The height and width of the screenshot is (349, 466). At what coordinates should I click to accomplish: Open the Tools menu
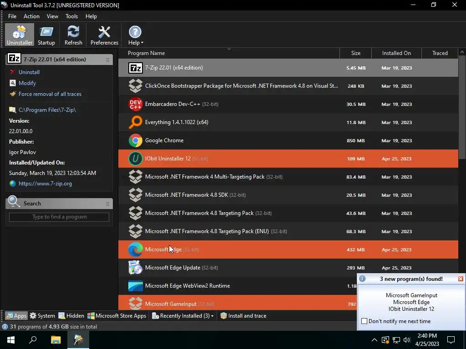coord(71,16)
